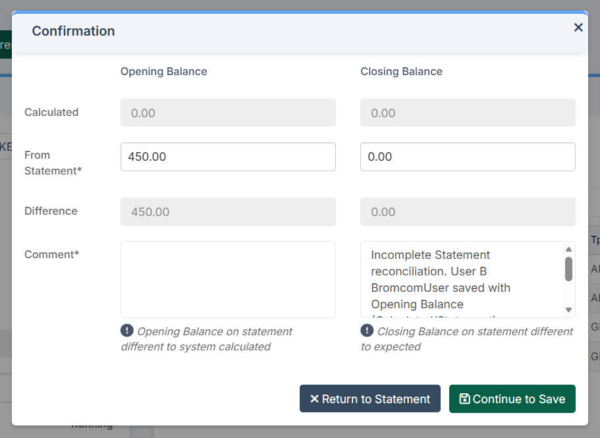Viewport: 600px width, 438px height.
Task: Click Return to Statement button
Action: click(x=370, y=398)
